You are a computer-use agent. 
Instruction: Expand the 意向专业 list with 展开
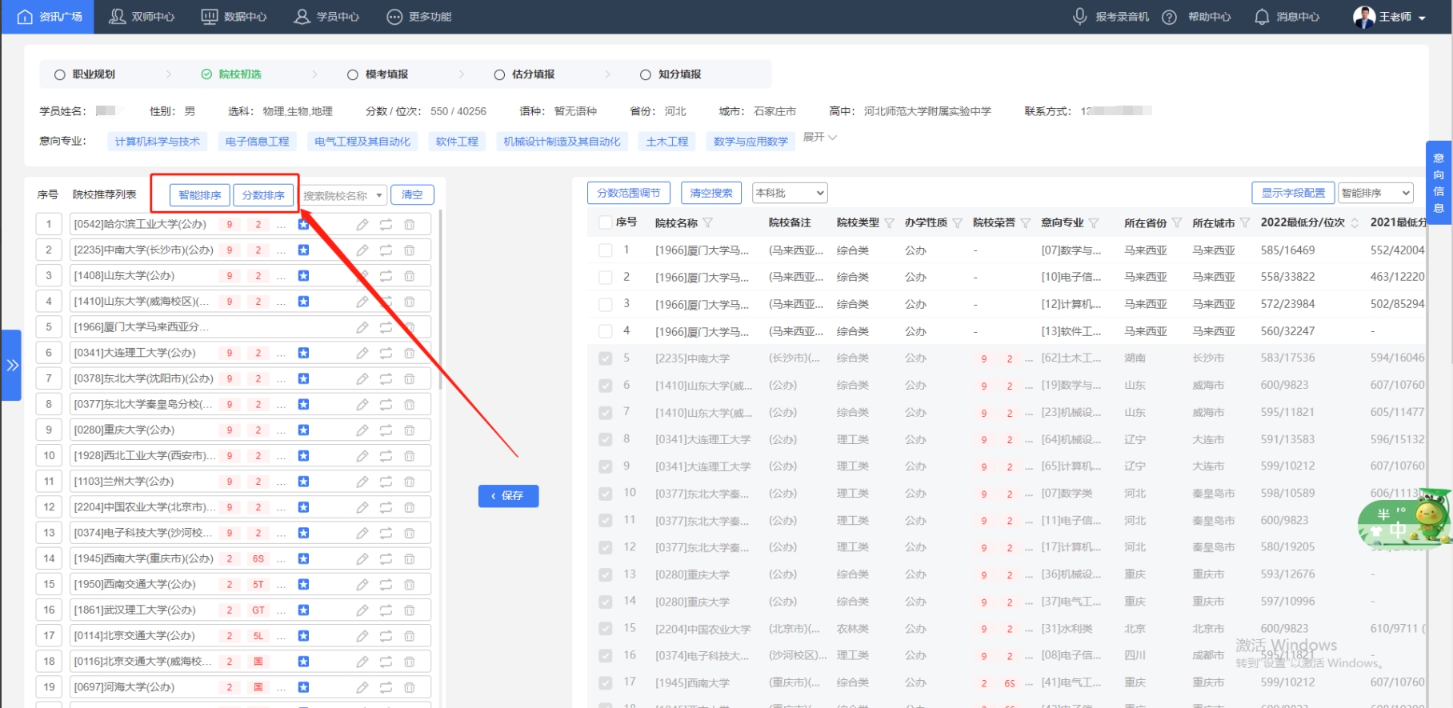(x=820, y=138)
